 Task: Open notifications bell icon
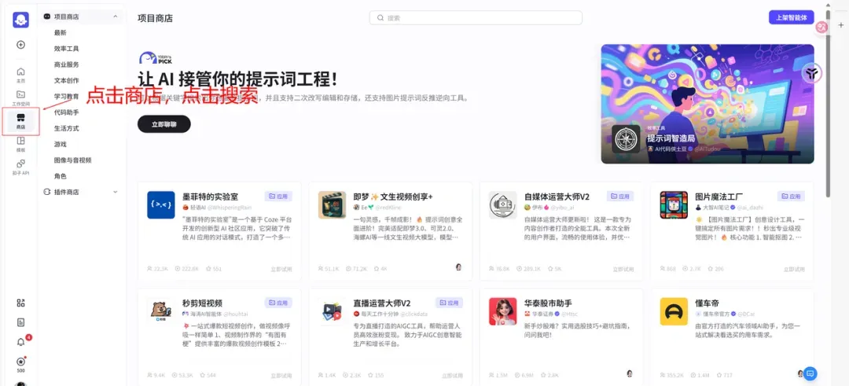20,342
